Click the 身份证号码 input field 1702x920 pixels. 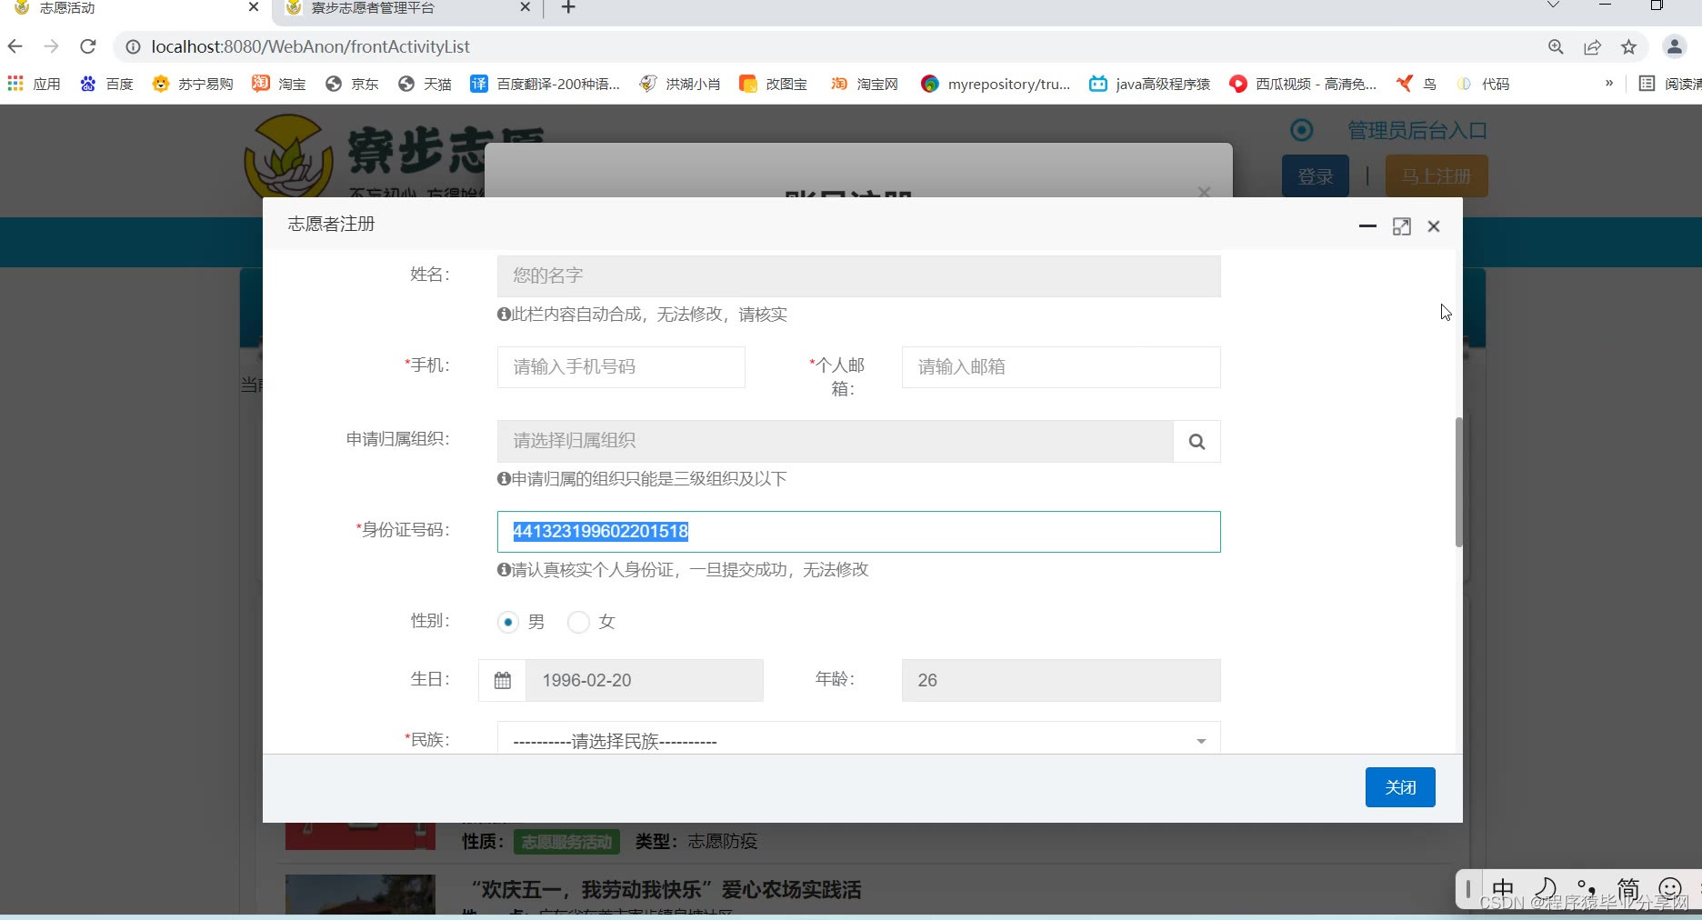tap(858, 532)
